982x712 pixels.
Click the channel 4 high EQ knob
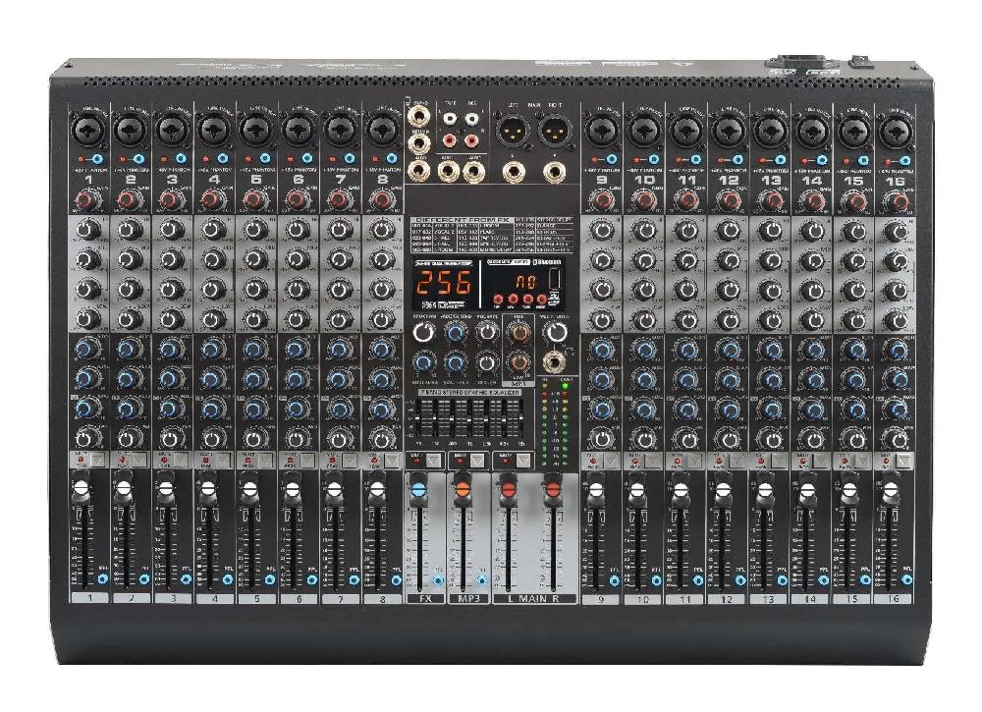click(211, 231)
